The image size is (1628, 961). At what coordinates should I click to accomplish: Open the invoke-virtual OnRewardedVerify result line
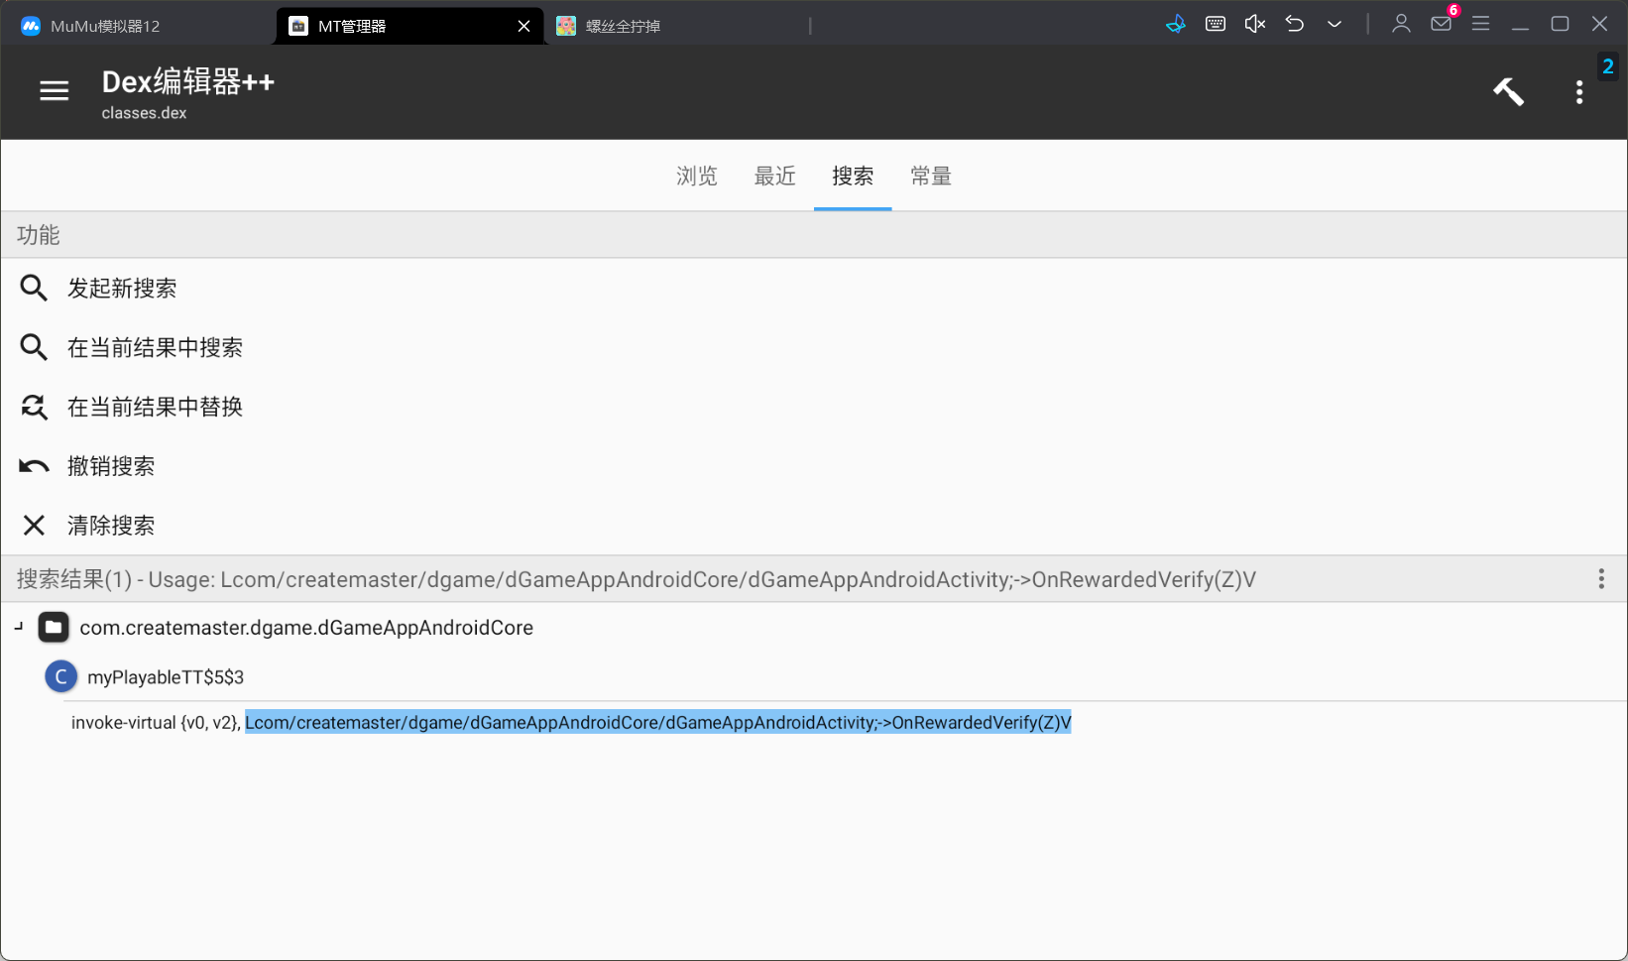click(x=571, y=723)
